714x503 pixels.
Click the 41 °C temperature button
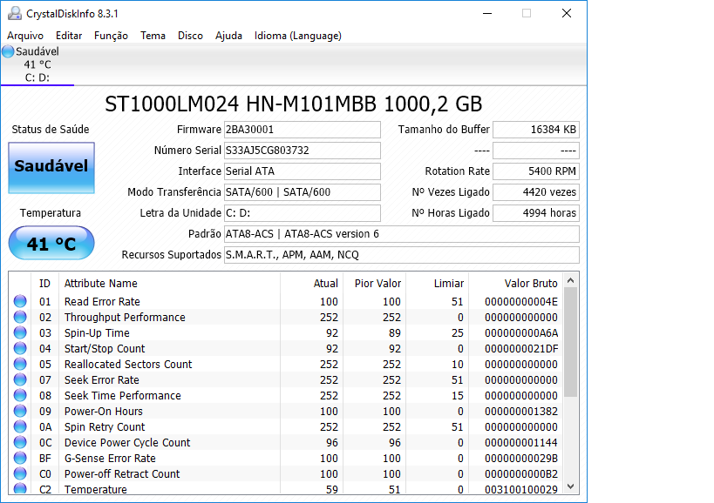click(51, 243)
